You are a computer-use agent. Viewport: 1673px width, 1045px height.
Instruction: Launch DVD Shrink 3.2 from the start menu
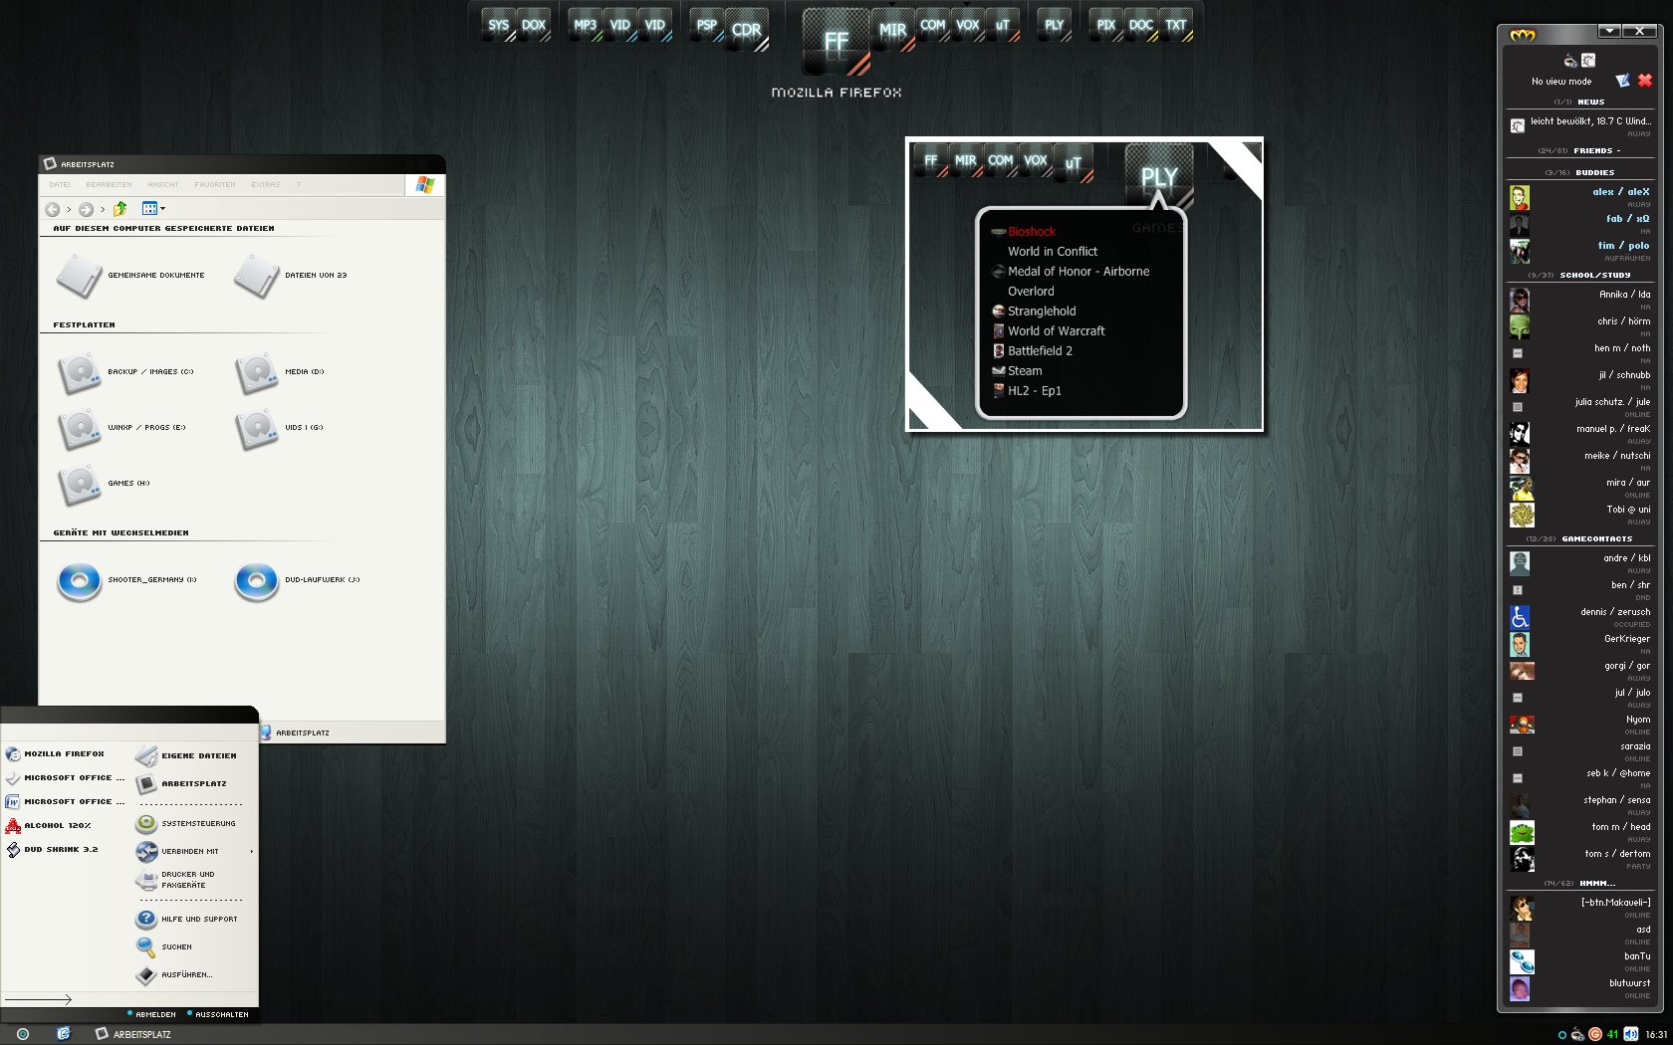pyautogui.click(x=52, y=850)
